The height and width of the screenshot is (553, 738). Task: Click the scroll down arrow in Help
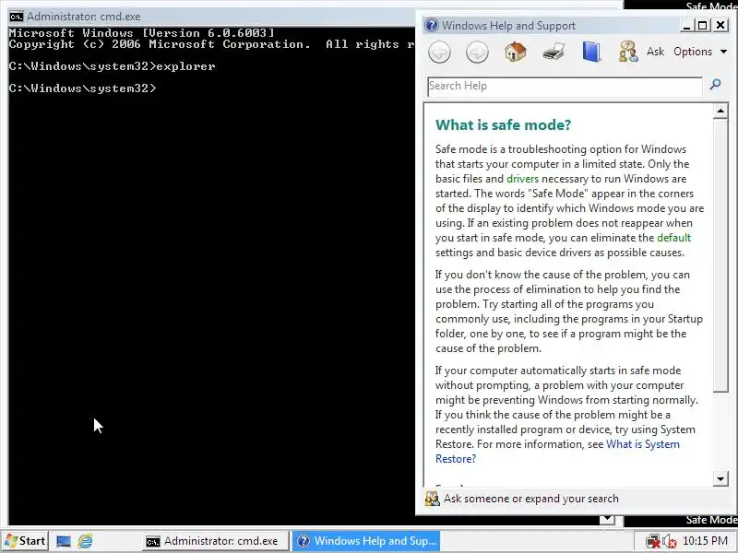720,479
